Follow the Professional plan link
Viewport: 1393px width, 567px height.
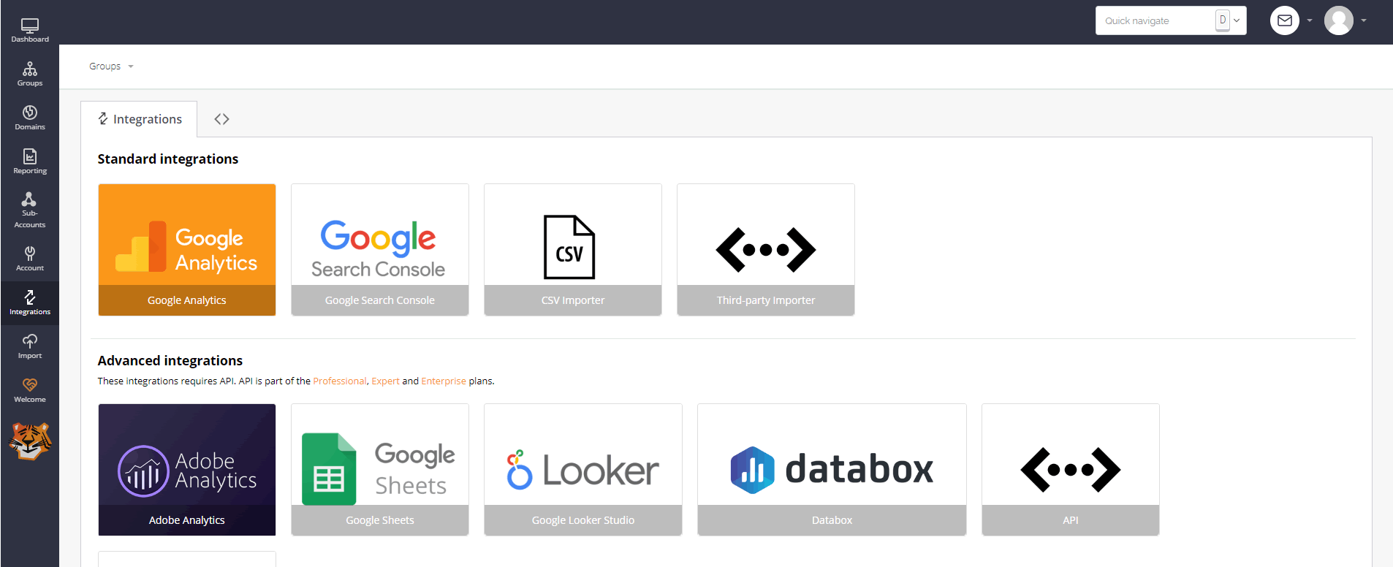340,381
